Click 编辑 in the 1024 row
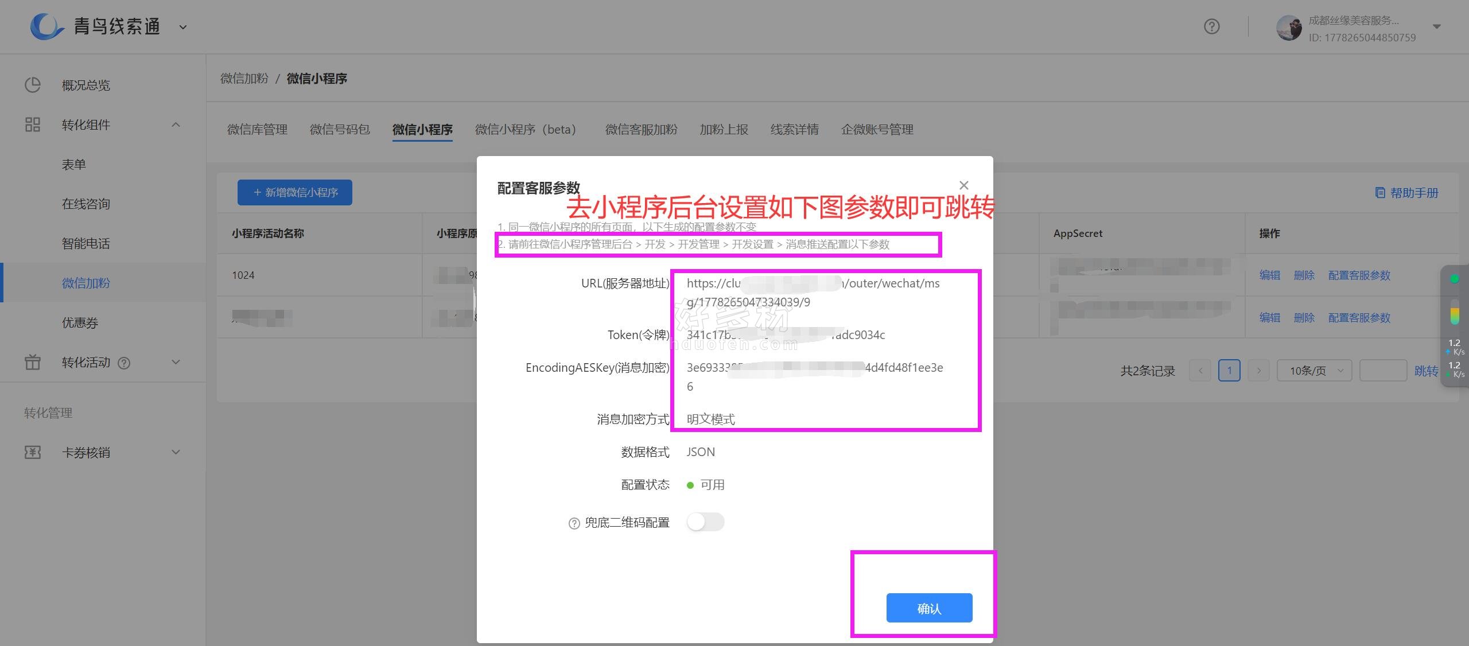The width and height of the screenshot is (1469, 646). 1270,275
